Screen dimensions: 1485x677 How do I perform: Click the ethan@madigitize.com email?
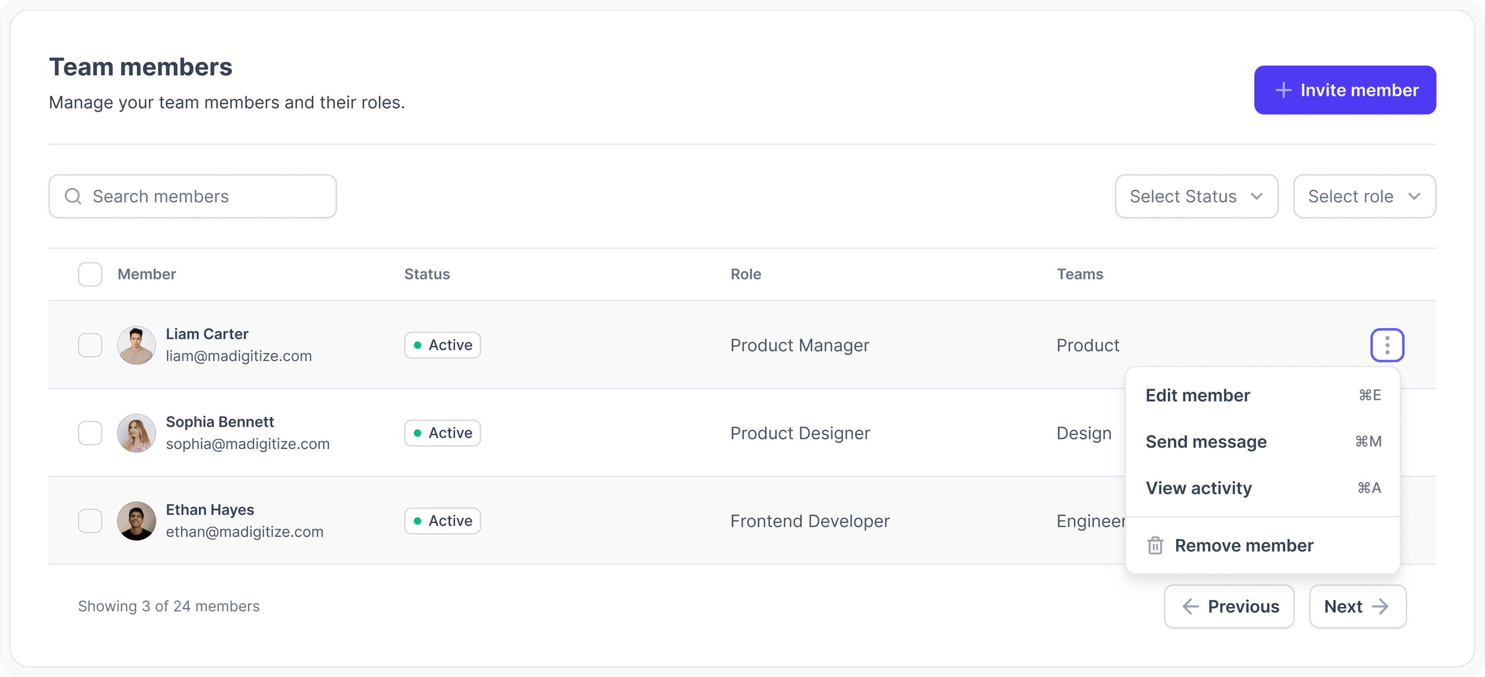[x=244, y=532]
